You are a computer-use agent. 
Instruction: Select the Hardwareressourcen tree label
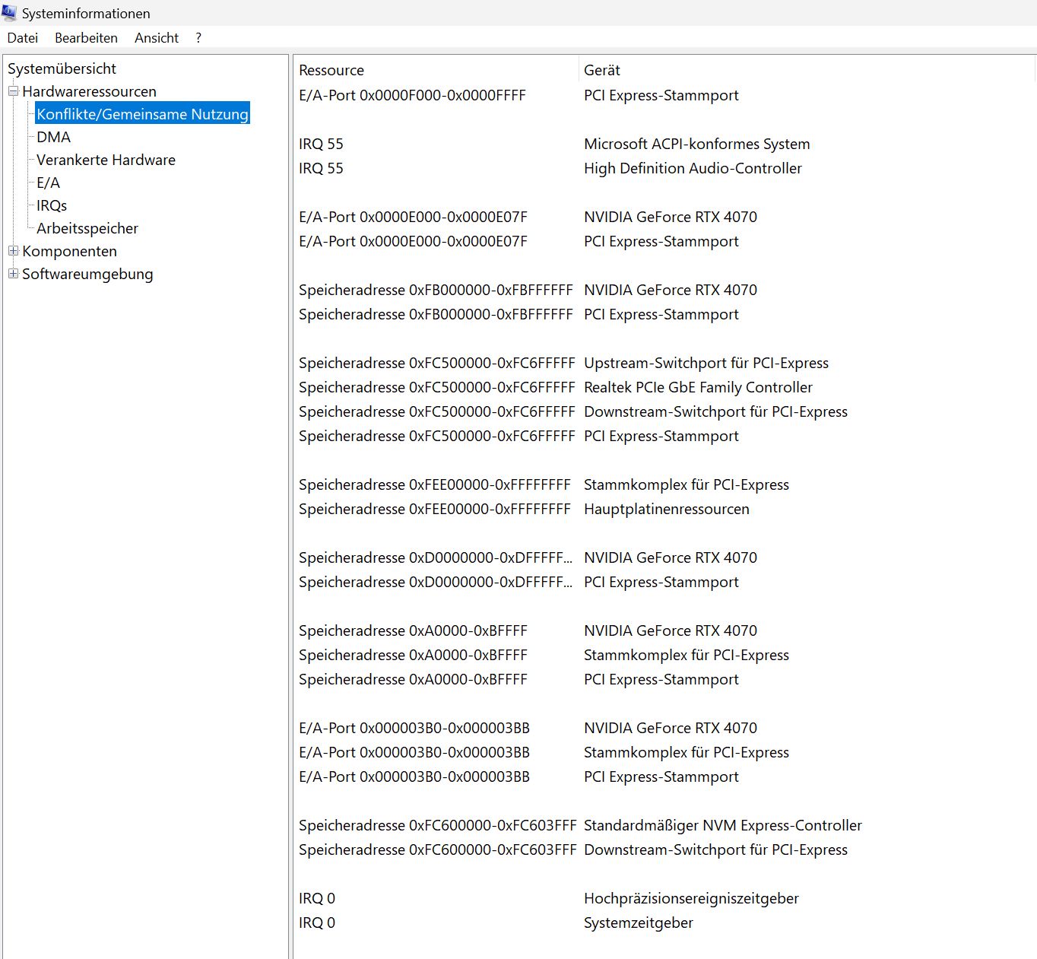89,91
